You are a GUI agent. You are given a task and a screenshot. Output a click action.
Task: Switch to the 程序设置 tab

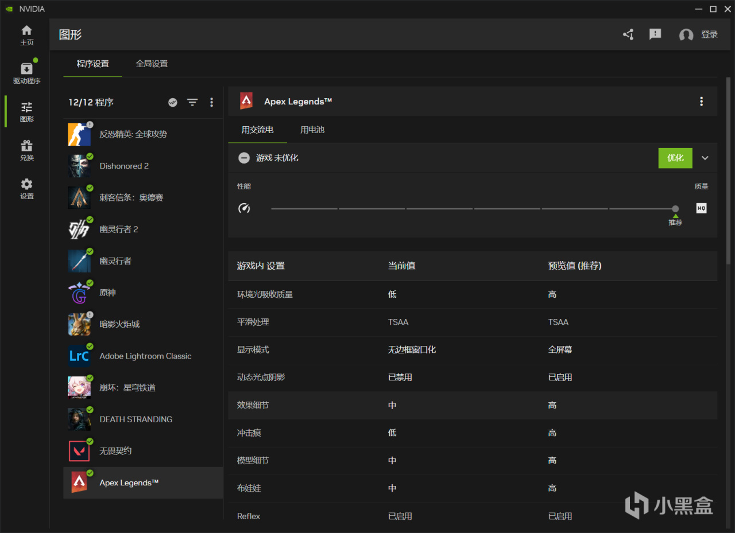92,64
